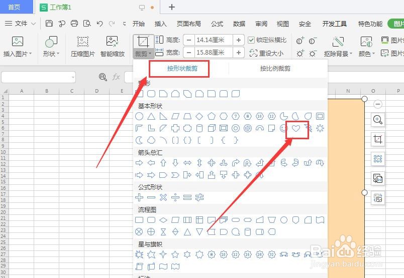
Task: Click the Remove Background (抠除背景) icon
Action: 338,42
